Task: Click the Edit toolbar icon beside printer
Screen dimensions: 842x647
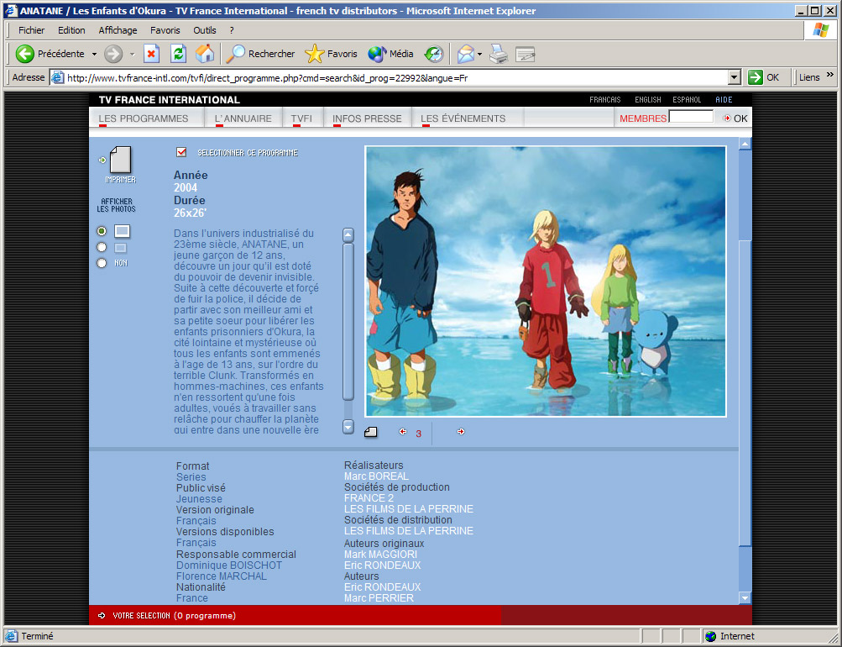Action: (x=525, y=54)
